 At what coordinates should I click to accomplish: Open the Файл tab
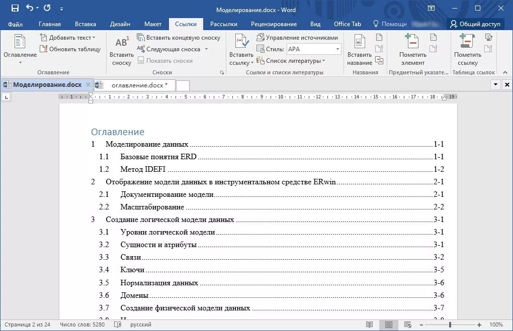pyautogui.click(x=15, y=24)
